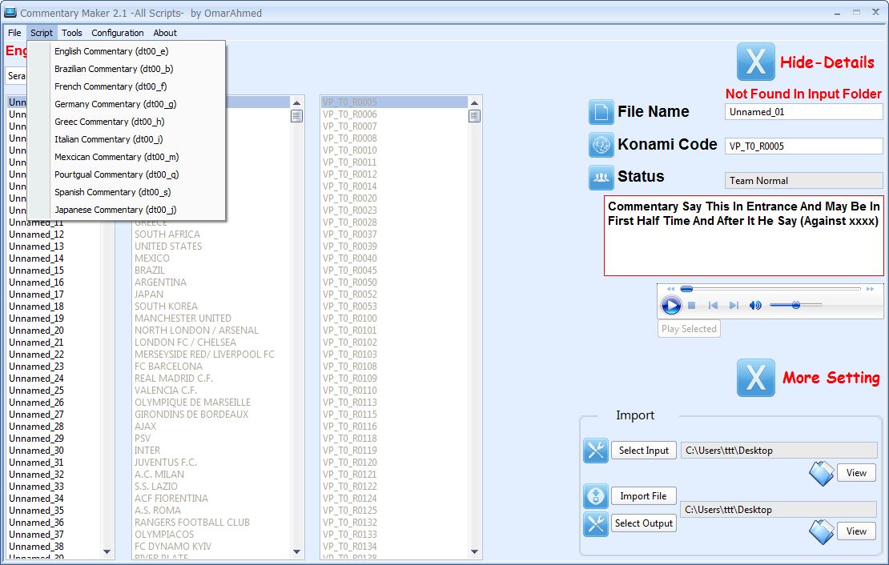Skip to next track in media player
The height and width of the screenshot is (565, 889).
[x=734, y=305]
